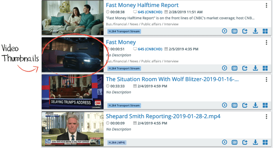Open three-dot menu for Fast Money
Viewport: 273px width, 148px height.
(266, 42)
